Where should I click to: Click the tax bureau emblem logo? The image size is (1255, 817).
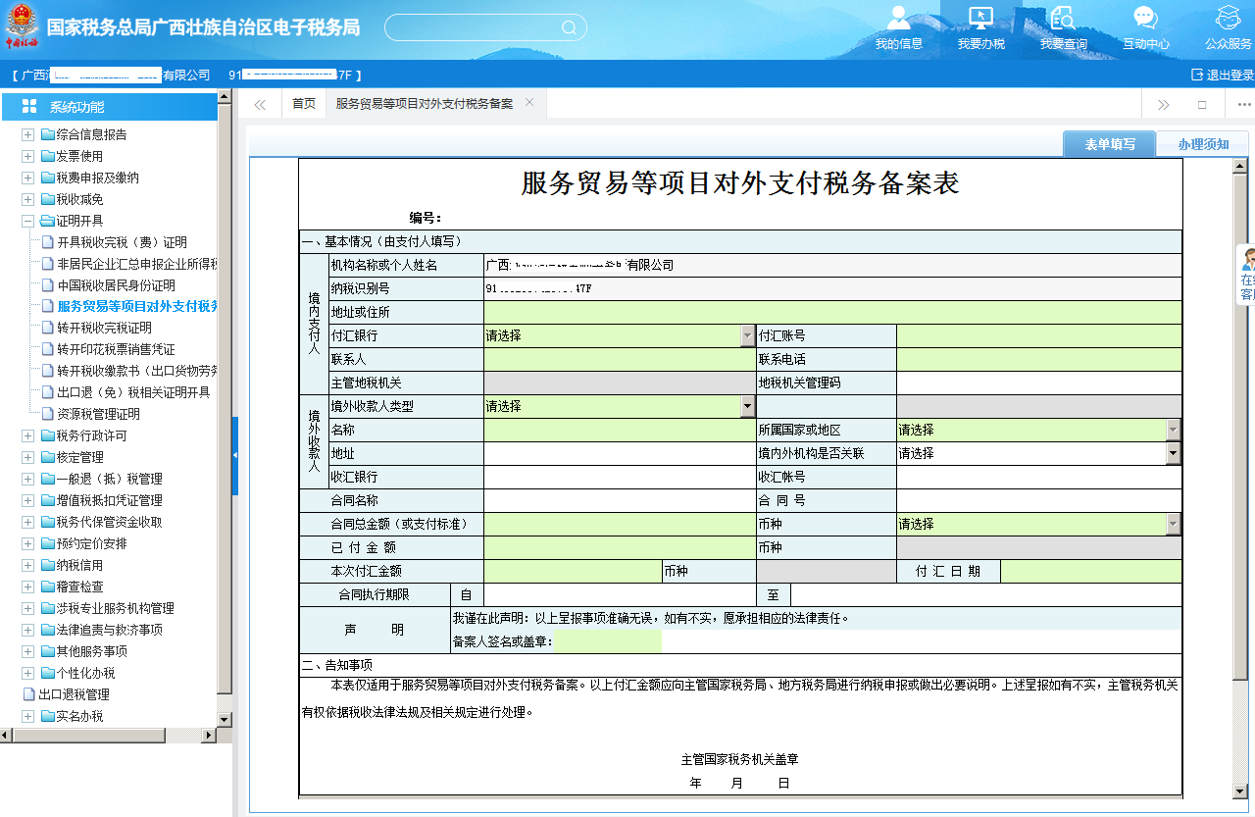(x=22, y=26)
